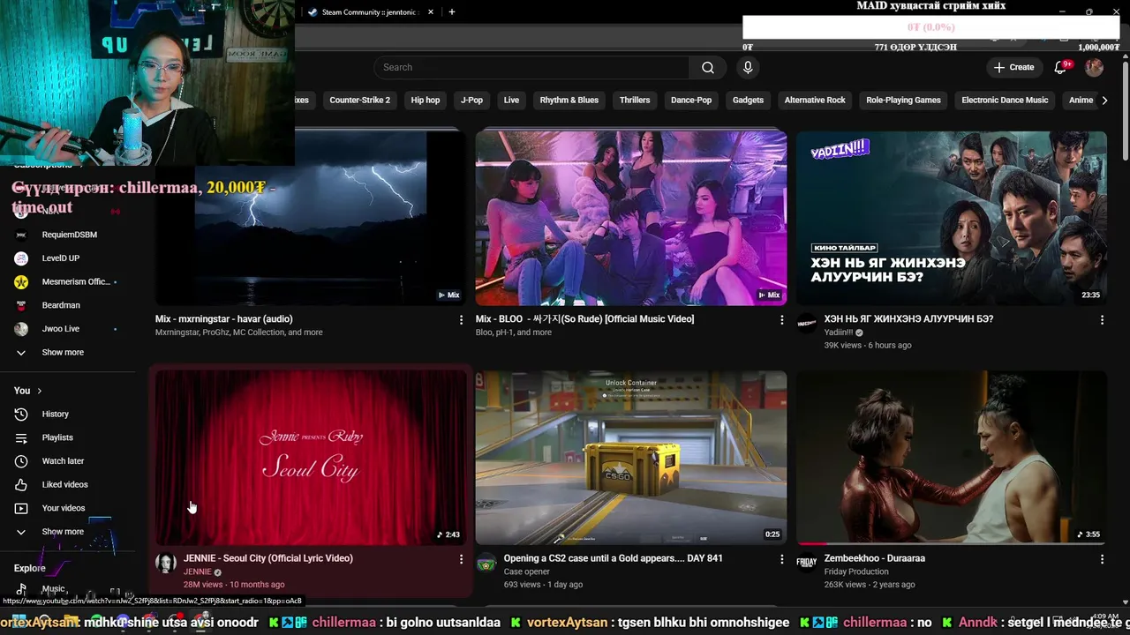This screenshot has width=1130, height=635.
Task: Open the Yadiin channel avatar
Action: click(806, 324)
